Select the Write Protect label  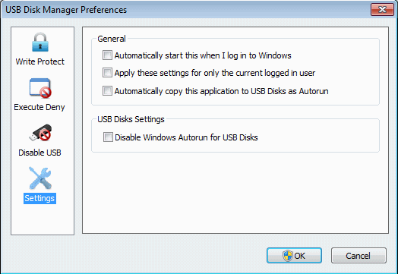point(39,61)
